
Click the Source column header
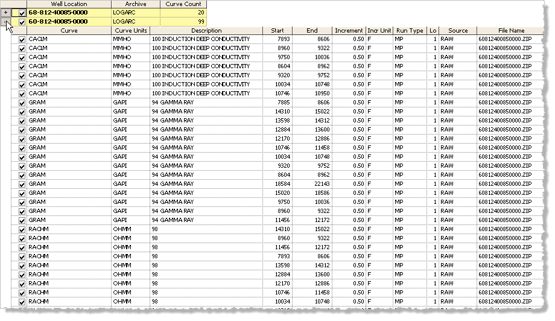pos(458,31)
